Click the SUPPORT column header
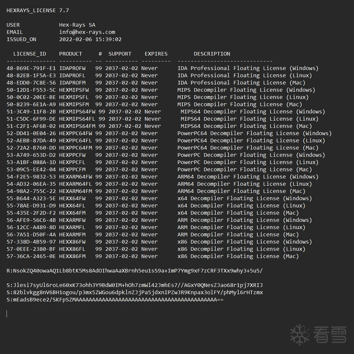 tap(120, 54)
